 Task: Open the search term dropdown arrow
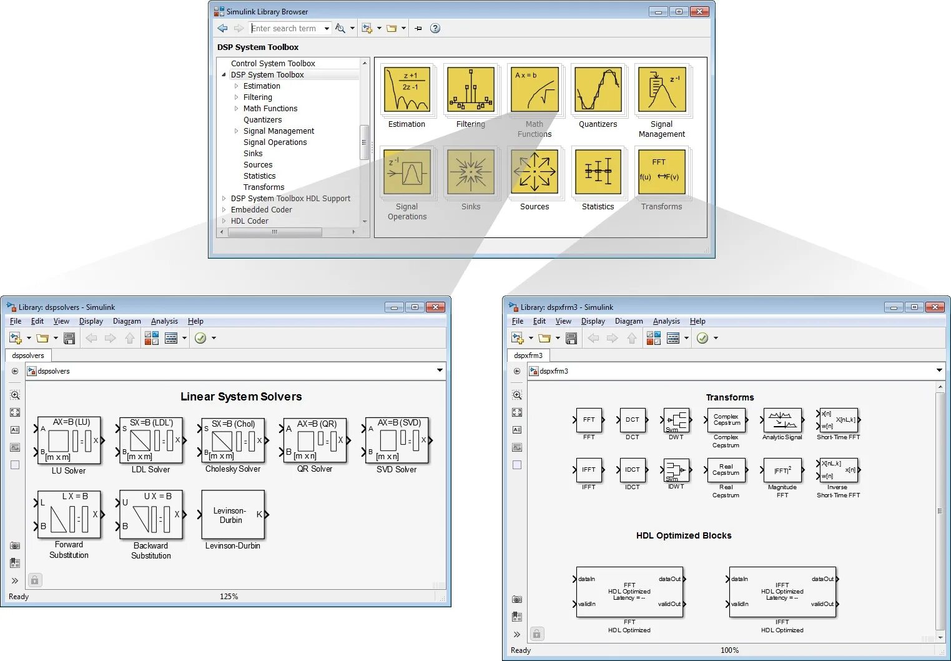click(x=327, y=28)
